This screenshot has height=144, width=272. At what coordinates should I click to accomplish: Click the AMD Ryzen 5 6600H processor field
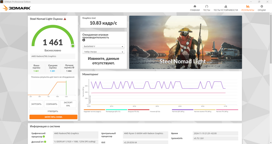[x=145, y=135]
